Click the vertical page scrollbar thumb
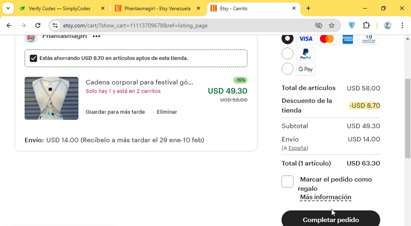Screen dimensions: 411x226 point(408,118)
